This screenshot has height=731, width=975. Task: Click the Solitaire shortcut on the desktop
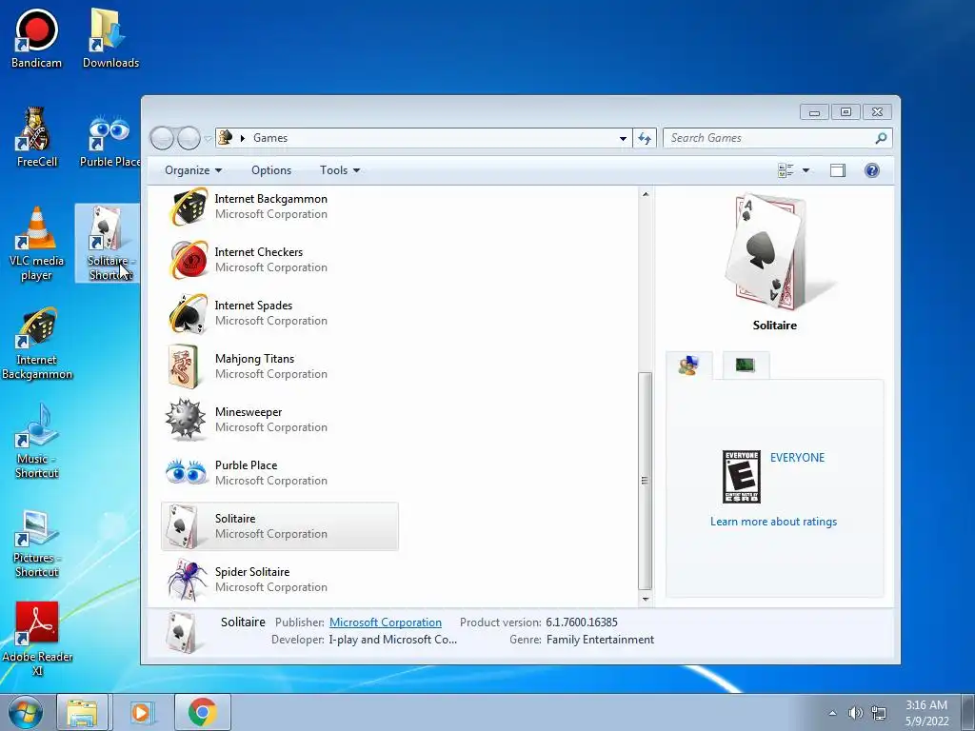pyautogui.click(x=107, y=243)
